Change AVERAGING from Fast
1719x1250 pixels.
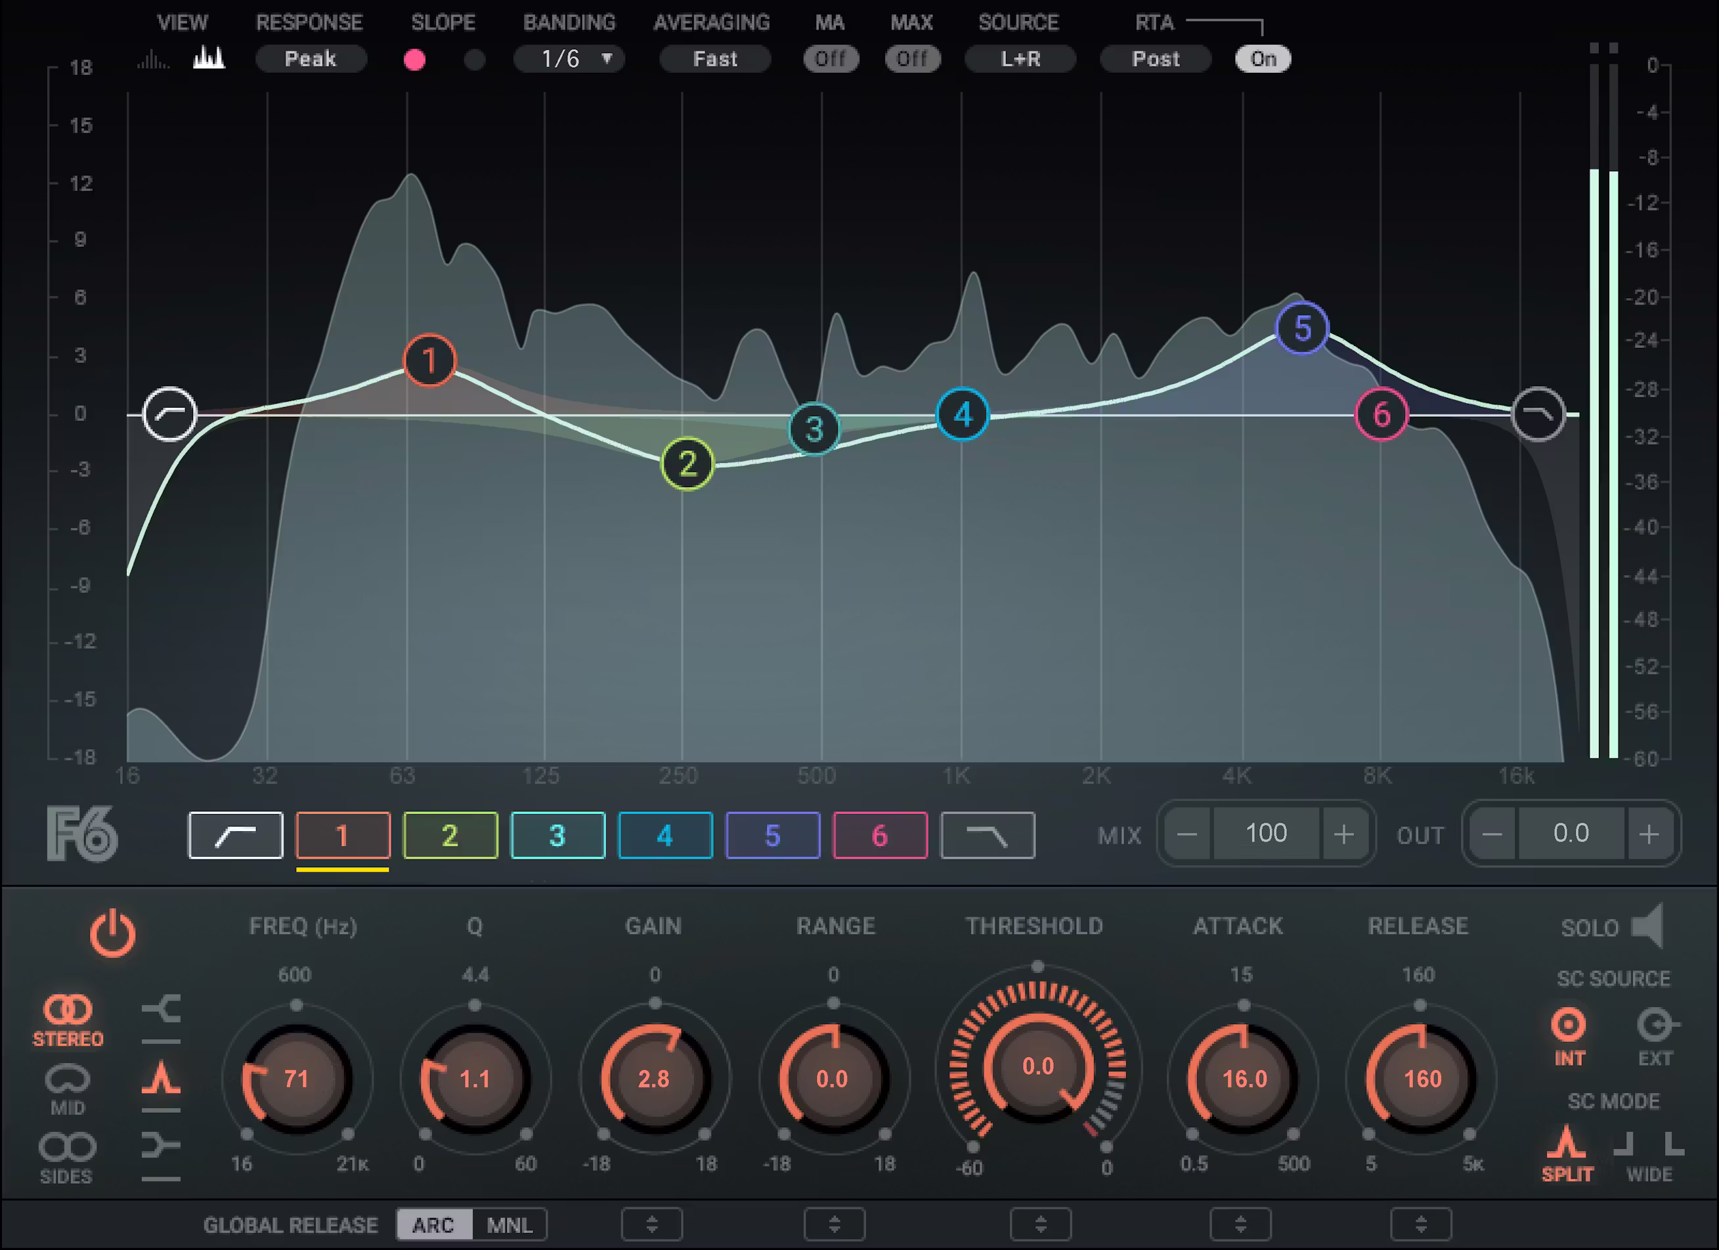714,58
